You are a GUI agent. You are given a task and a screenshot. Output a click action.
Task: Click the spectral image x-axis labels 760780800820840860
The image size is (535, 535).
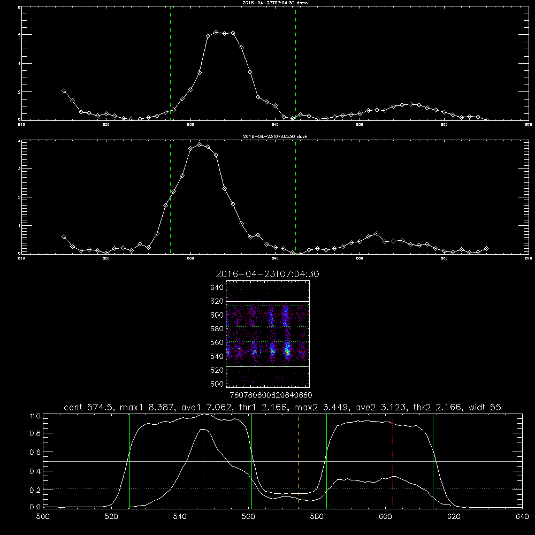pos(271,395)
